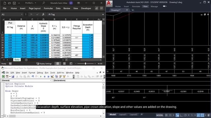Click Excel zoom out minus button
The height and width of the screenshot is (118, 211).
(x=76, y=64)
